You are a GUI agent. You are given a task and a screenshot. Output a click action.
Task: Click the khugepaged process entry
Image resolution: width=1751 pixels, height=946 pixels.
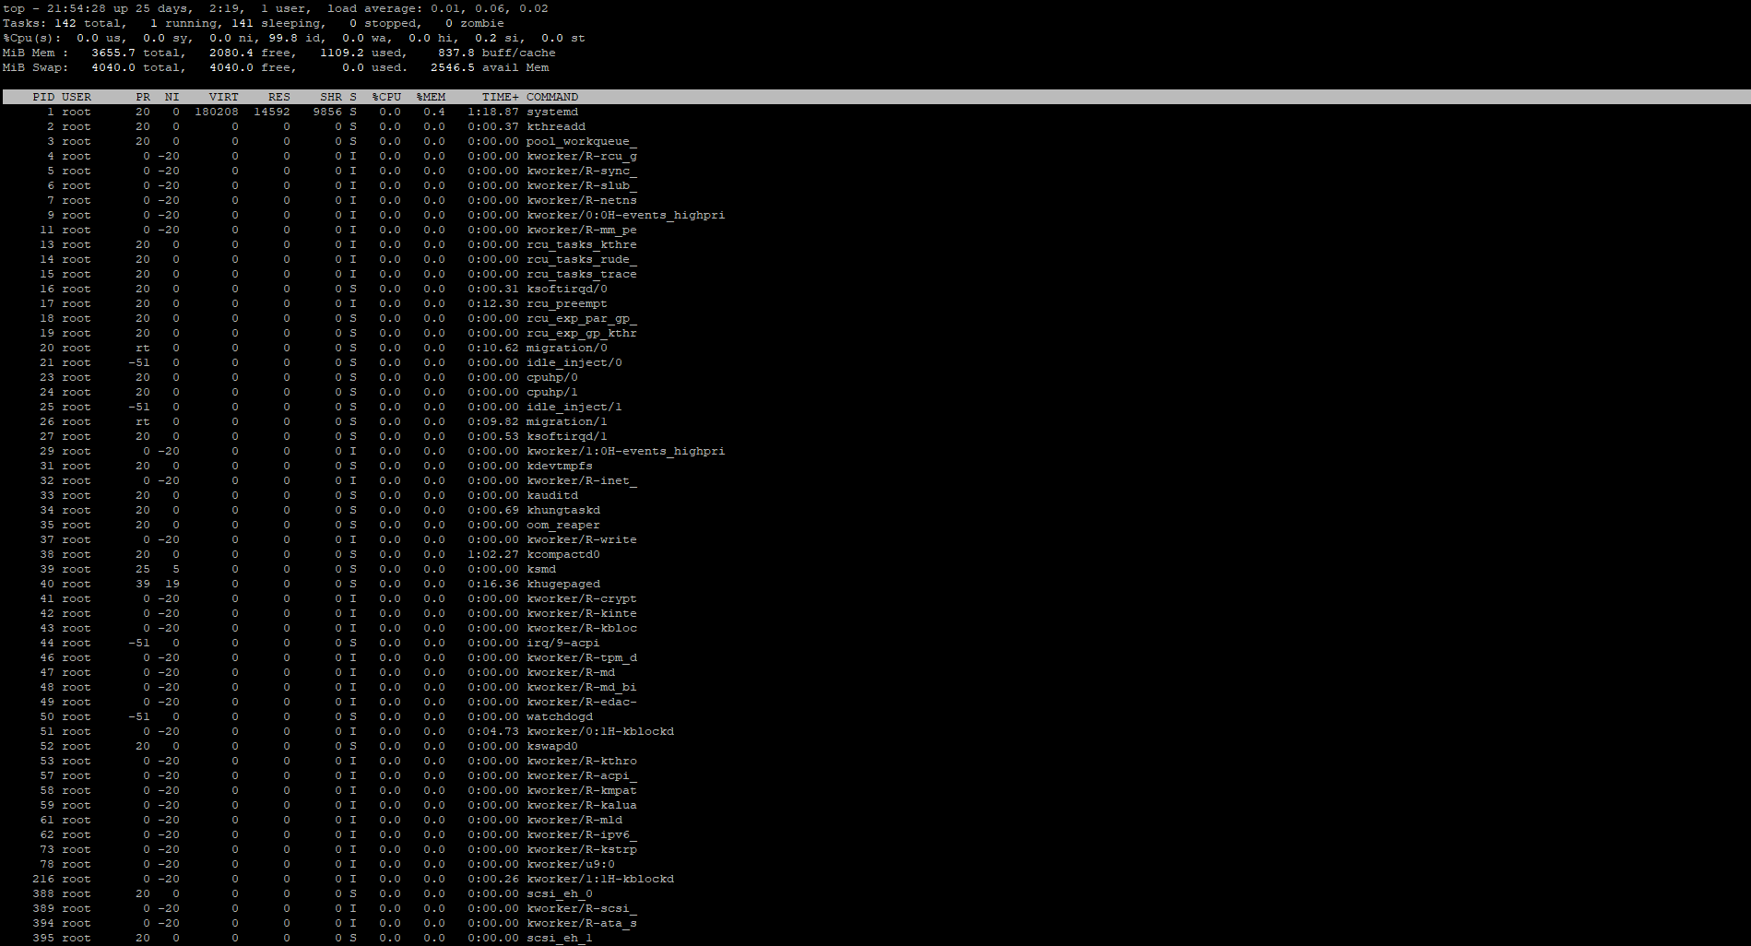pyautogui.click(x=562, y=584)
